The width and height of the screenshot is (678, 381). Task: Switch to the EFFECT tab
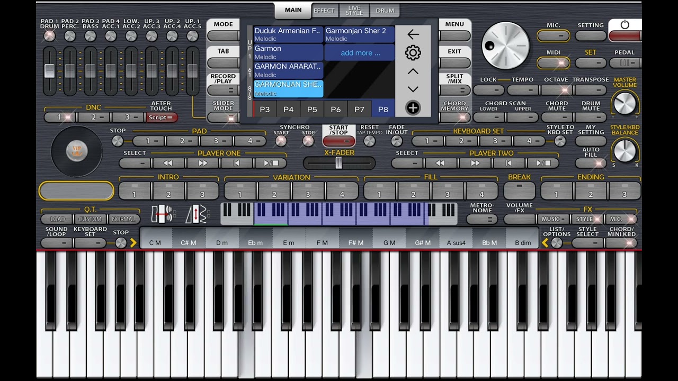click(x=324, y=11)
